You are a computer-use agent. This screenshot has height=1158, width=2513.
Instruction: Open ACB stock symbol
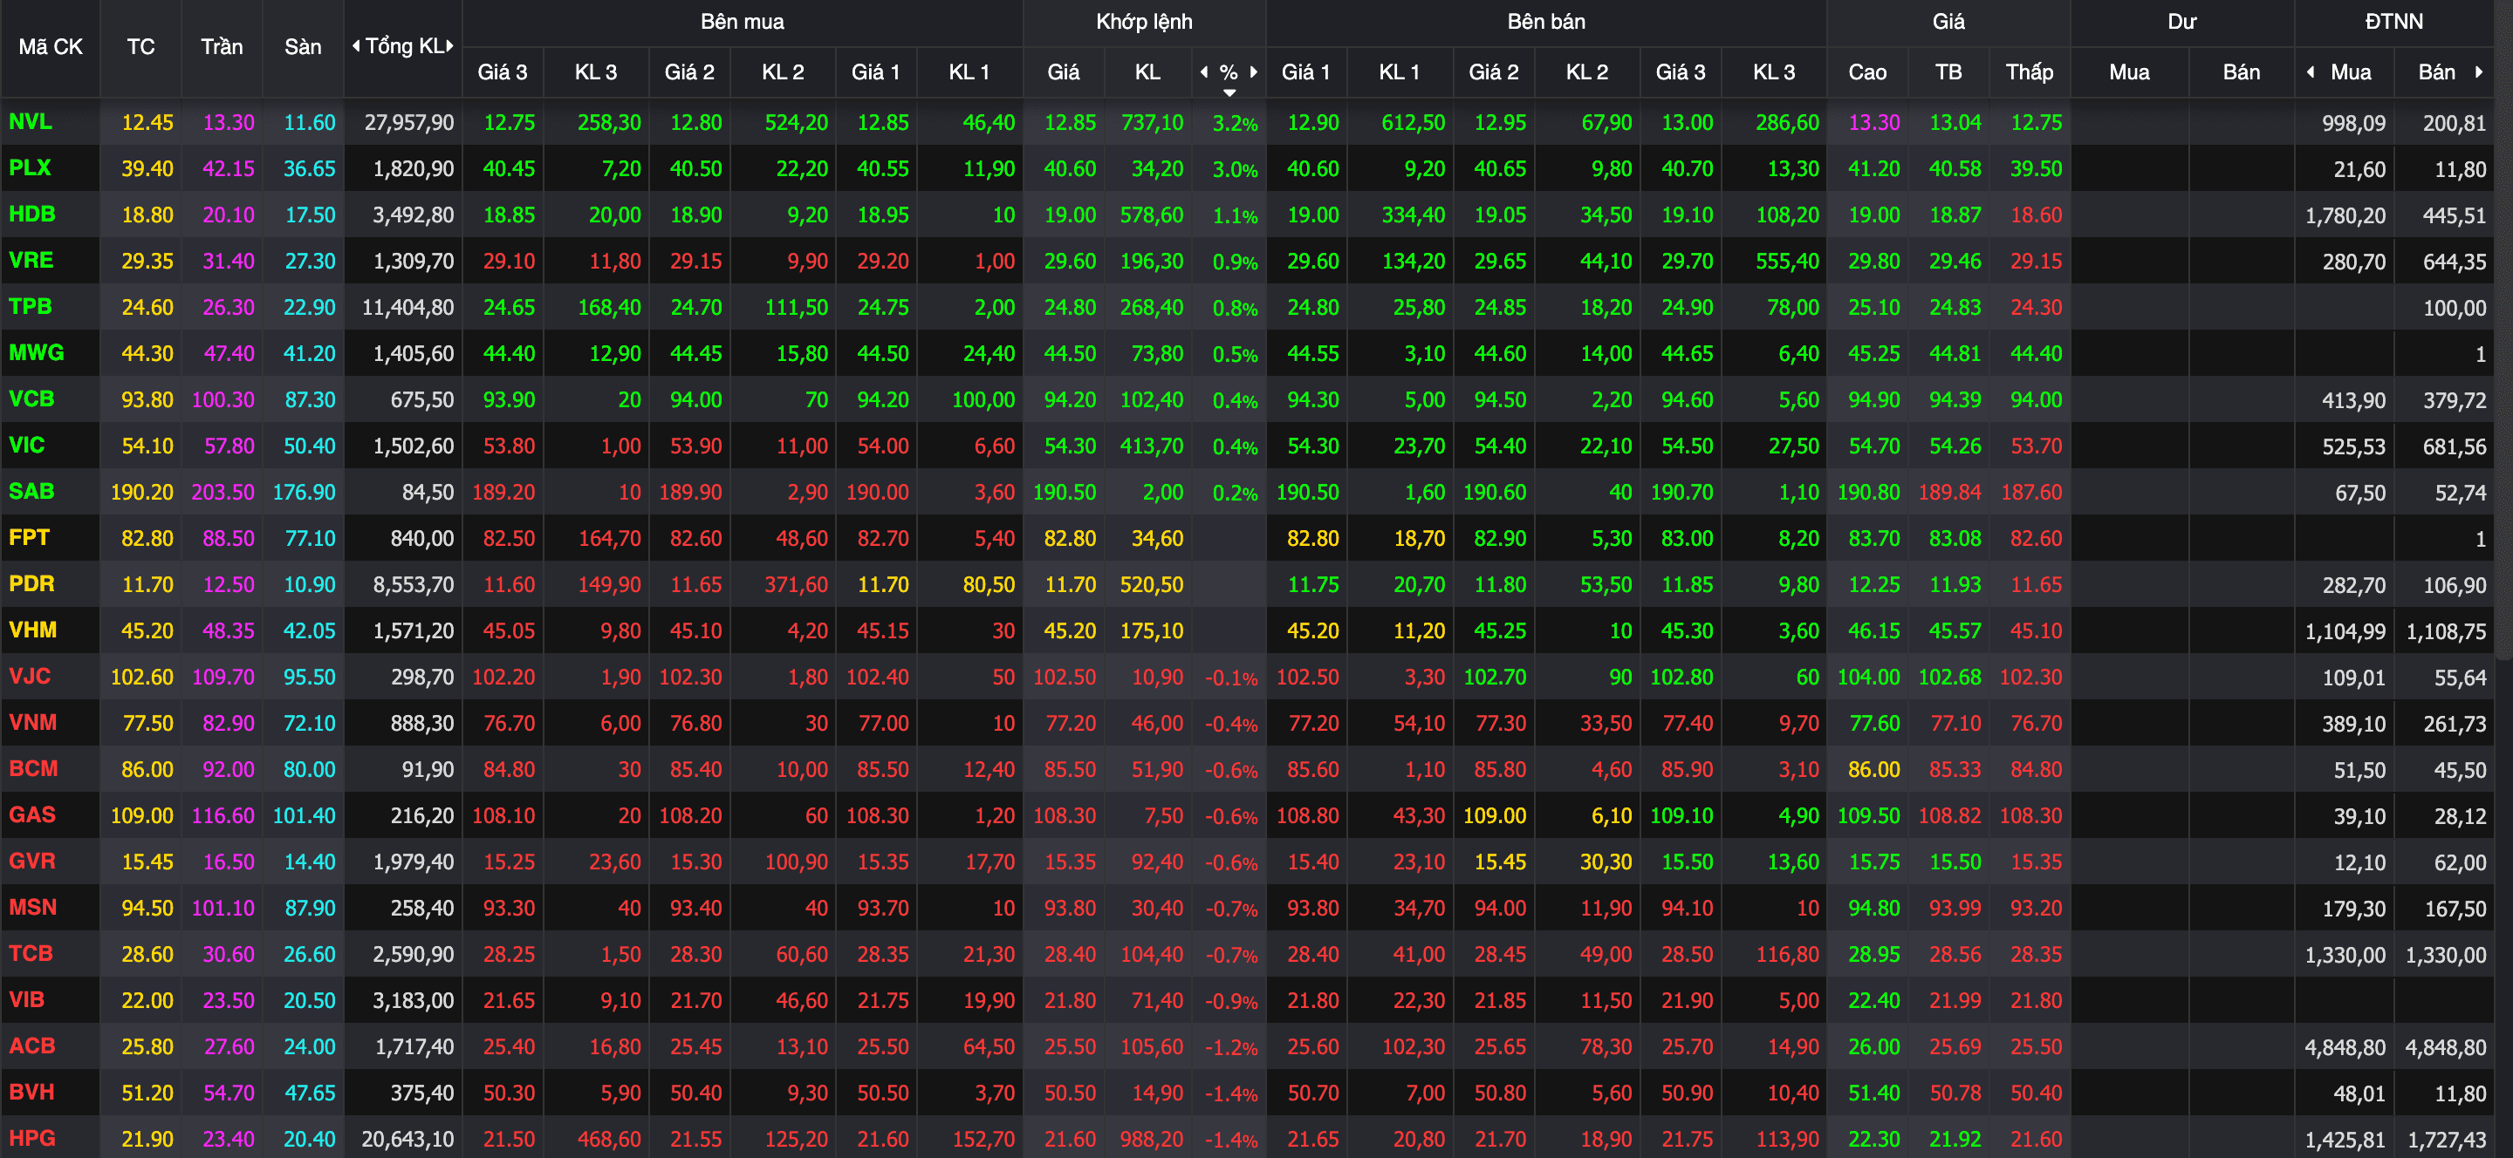(x=31, y=1046)
